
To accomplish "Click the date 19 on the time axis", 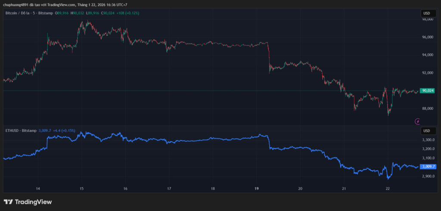I will [x=256, y=189].
